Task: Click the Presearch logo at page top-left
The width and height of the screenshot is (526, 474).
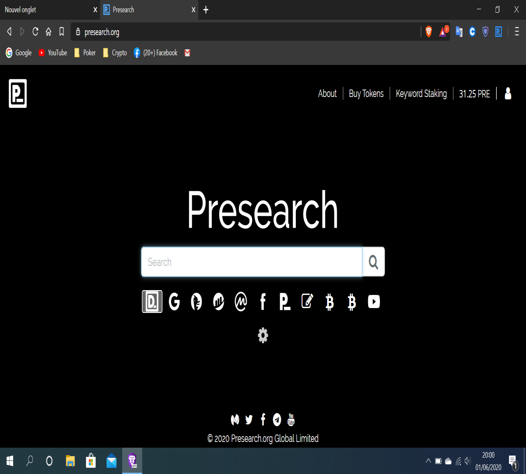Action: [18, 93]
